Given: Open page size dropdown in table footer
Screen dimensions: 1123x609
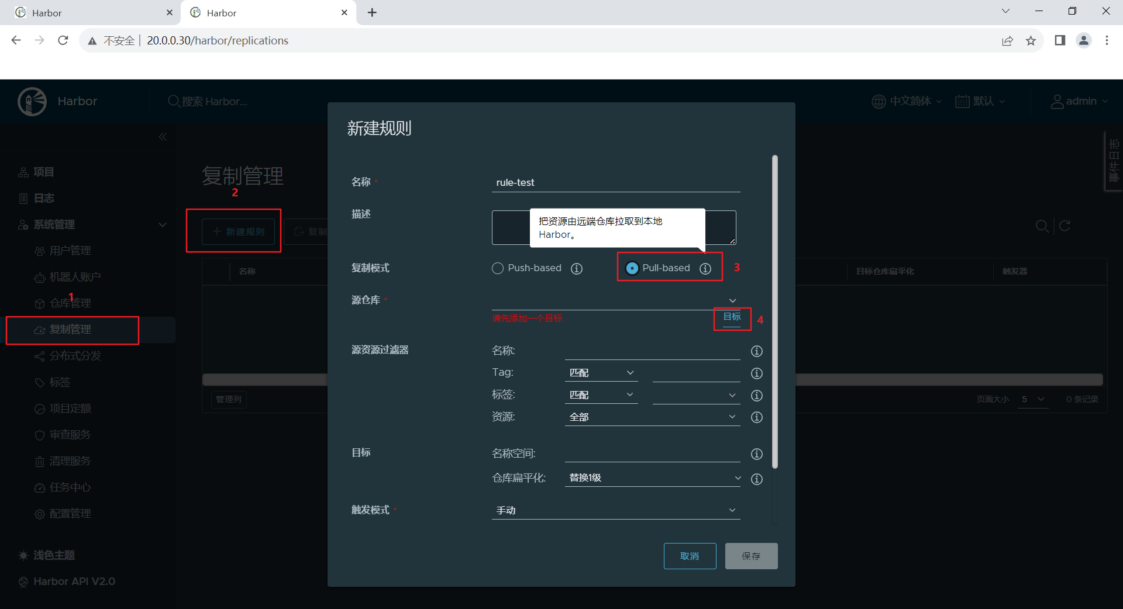Looking at the screenshot, I should coord(1032,399).
